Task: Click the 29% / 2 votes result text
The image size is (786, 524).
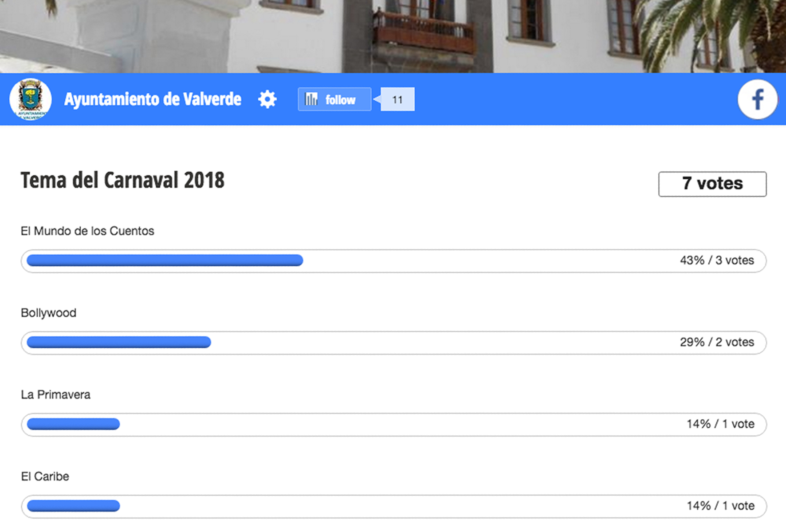Action: point(716,342)
